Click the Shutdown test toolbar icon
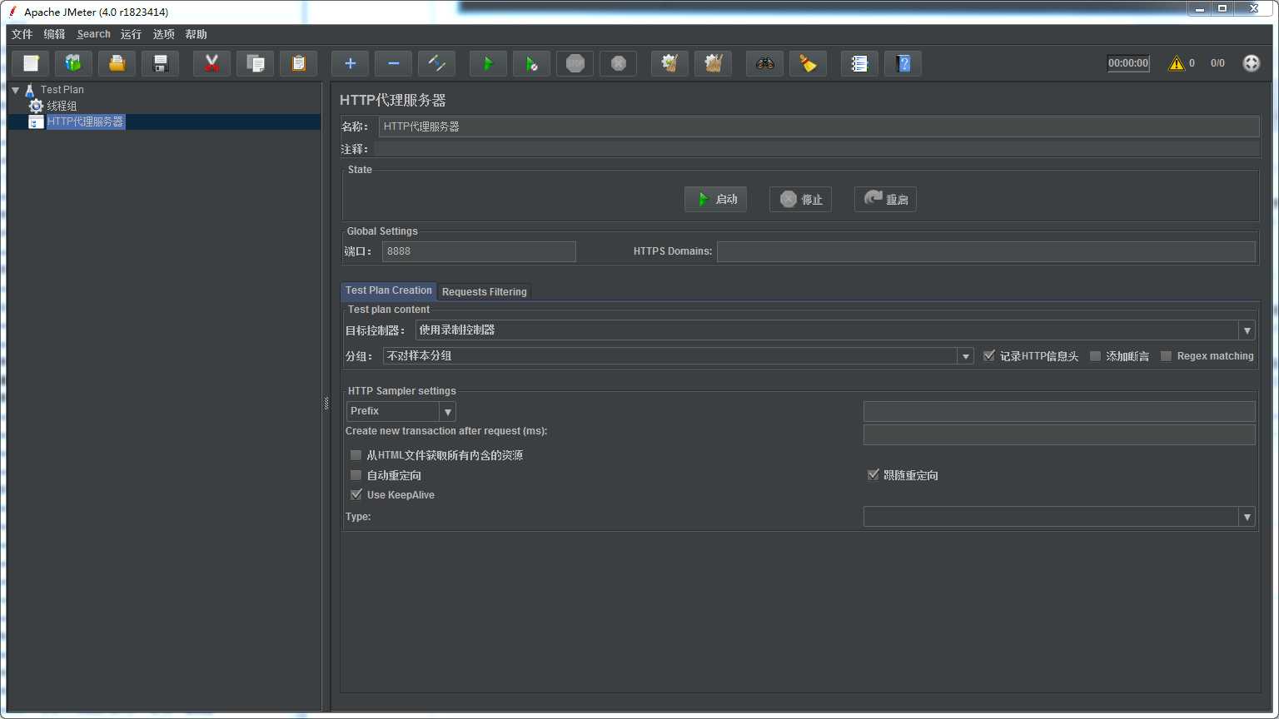Image resolution: width=1279 pixels, height=719 pixels. [619, 63]
